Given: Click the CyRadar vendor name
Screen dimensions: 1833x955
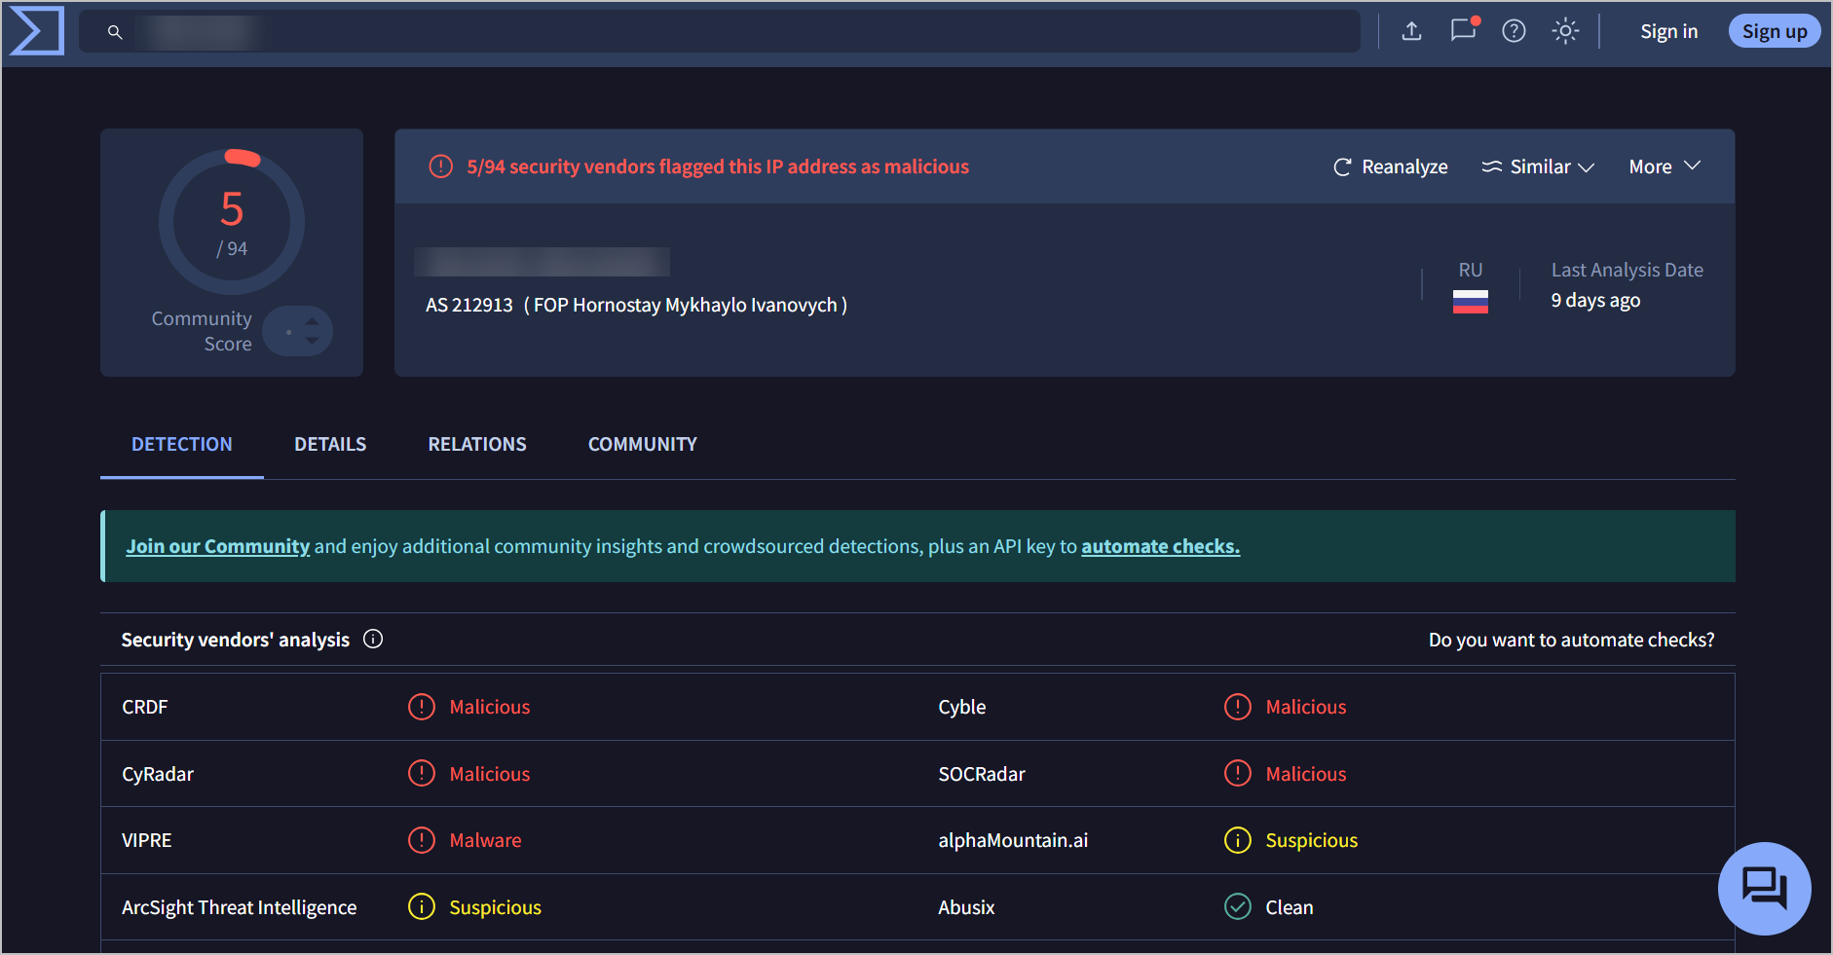Looking at the screenshot, I should coord(158,774).
